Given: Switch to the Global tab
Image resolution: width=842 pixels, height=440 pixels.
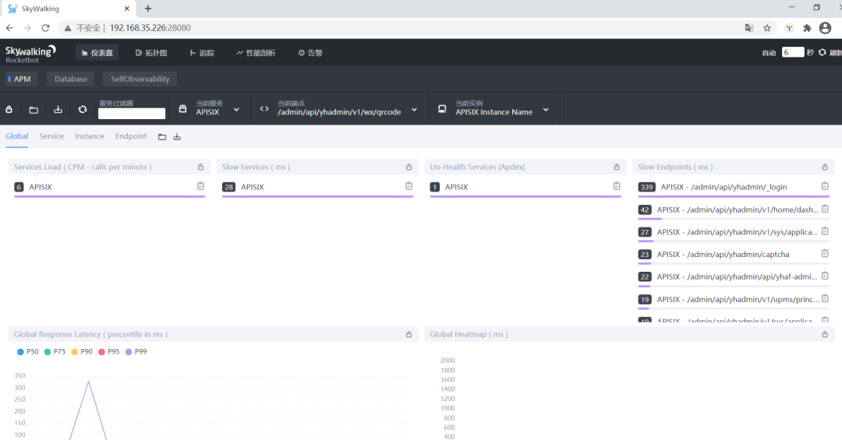Looking at the screenshot, I should tap(17, 136).
